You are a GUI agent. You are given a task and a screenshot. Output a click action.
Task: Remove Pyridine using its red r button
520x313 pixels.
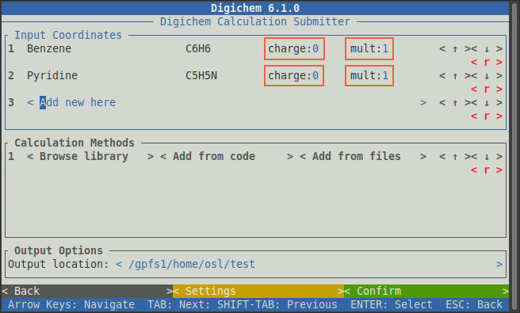tap(487, 90)
